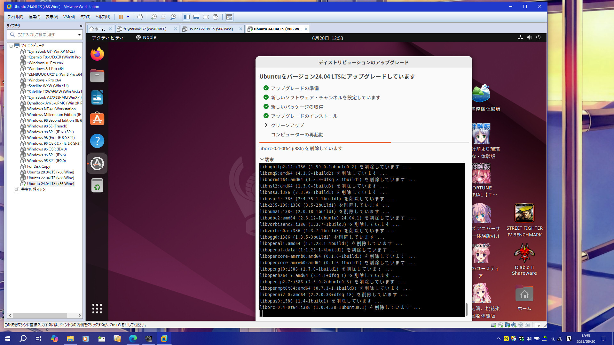Screen dimensions: 614x345
Task: Open the Trash from the Ubuntu dock
Action: point(97,185)
